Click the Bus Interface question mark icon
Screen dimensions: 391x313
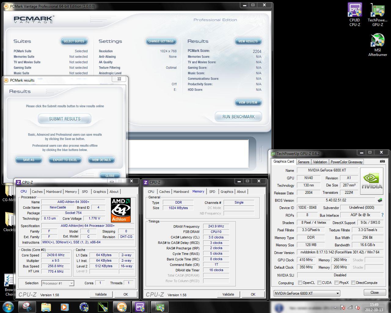[x=382, y=215]
